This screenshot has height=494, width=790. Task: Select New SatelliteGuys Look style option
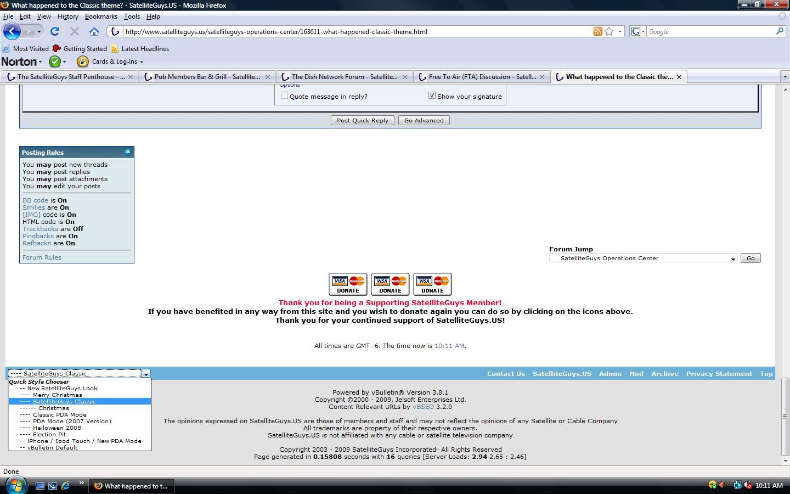click(80, 388)
